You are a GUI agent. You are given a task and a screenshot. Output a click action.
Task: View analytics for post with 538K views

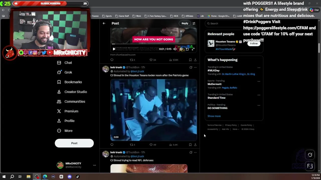(174, 60)
